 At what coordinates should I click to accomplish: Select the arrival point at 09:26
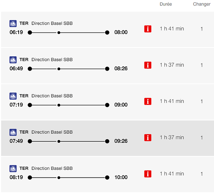pyautogui.click(x=107, y=141)
